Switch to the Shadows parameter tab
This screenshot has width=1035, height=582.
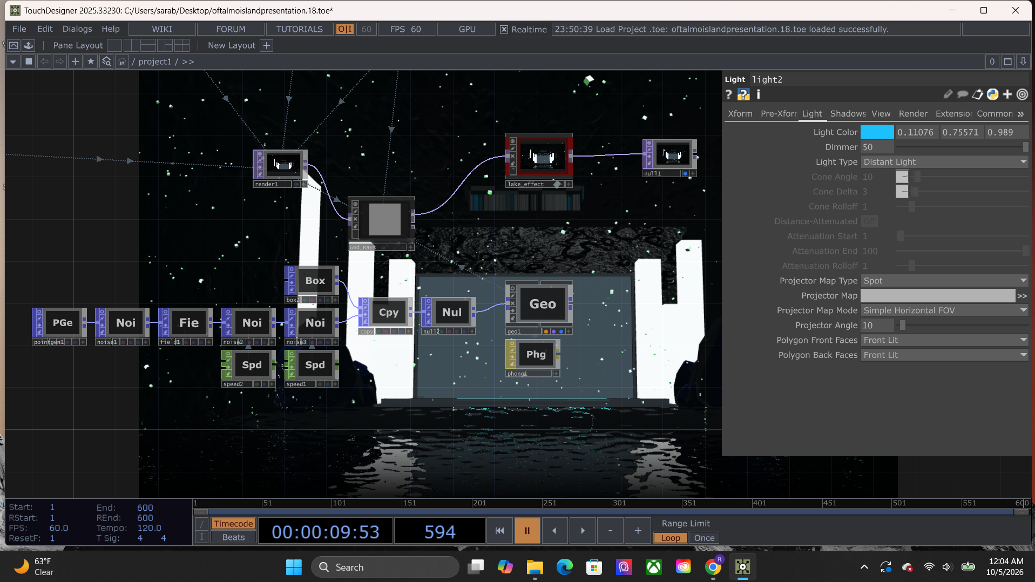[848, 113]
